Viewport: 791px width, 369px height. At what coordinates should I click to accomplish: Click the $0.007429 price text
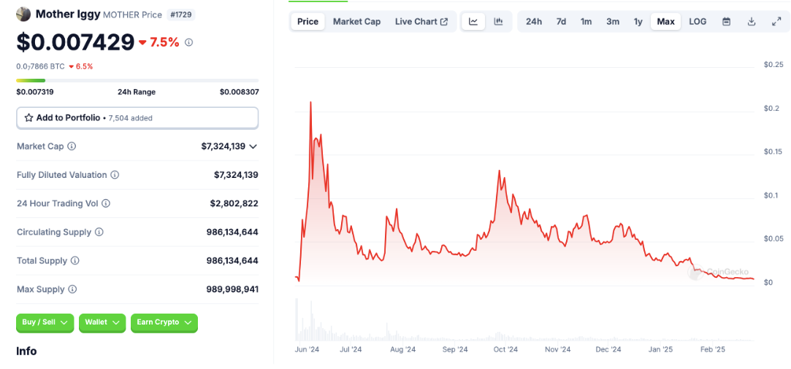click(x=75, y=43)
